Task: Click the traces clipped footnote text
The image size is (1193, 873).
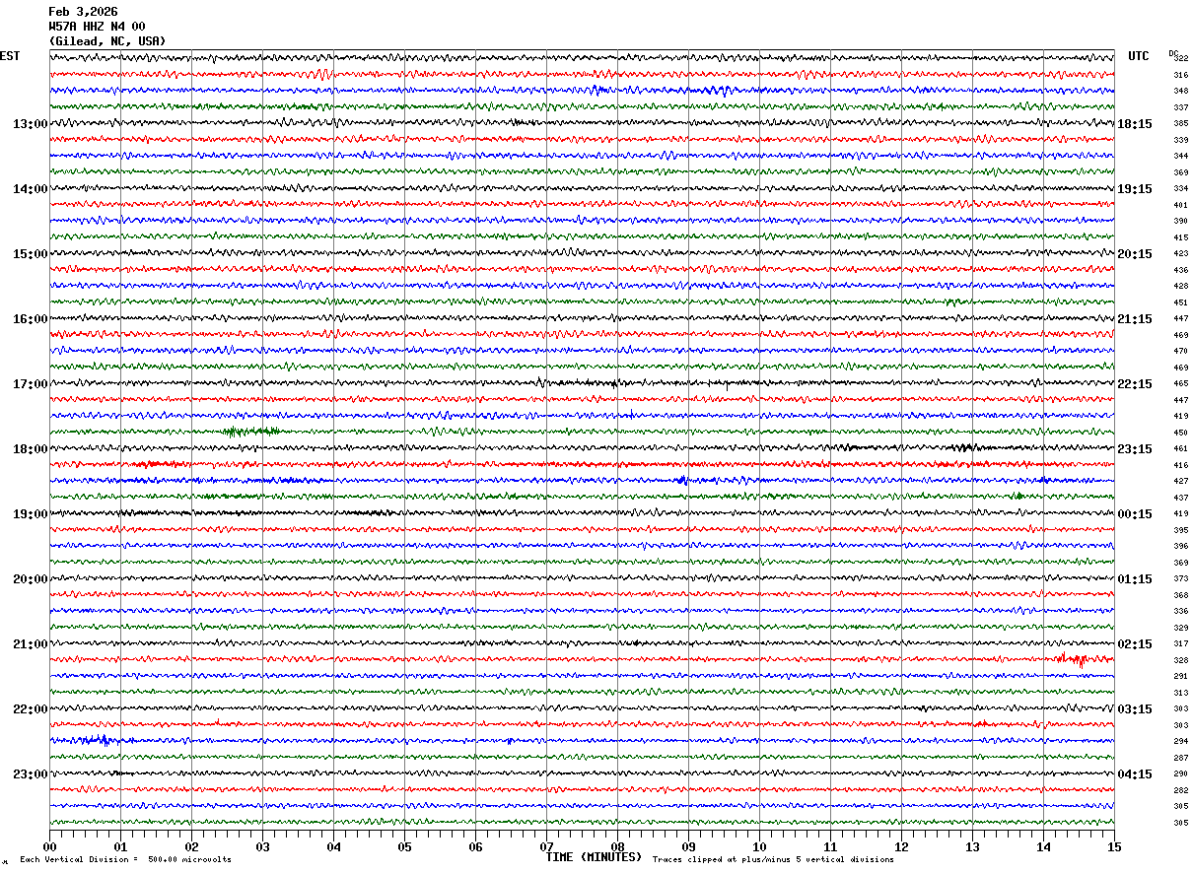Action: 773,860
